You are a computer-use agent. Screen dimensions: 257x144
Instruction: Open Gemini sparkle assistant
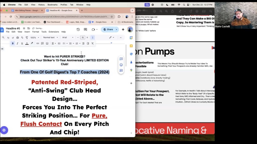123,29
